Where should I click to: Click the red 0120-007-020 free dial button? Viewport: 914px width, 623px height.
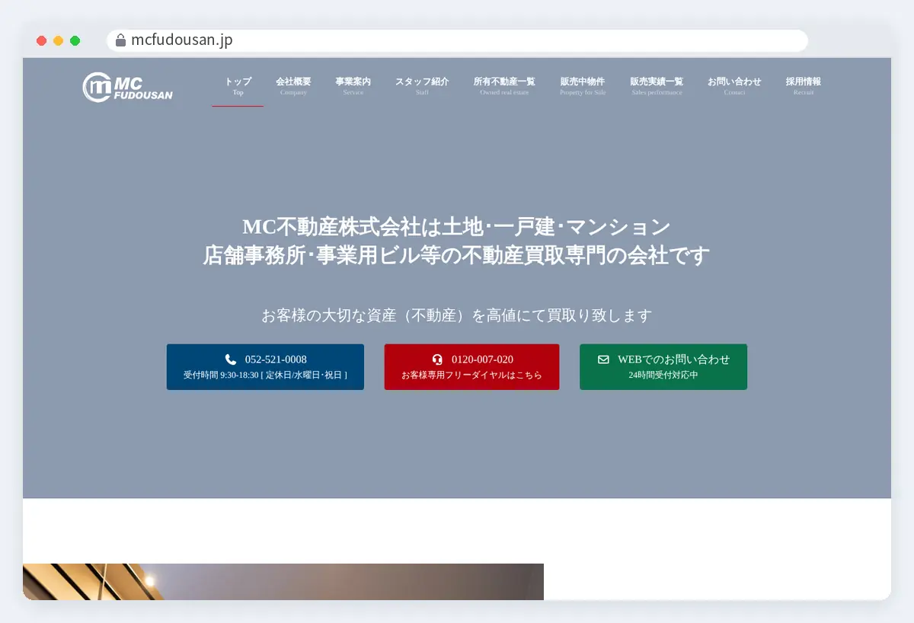[471, 367]
